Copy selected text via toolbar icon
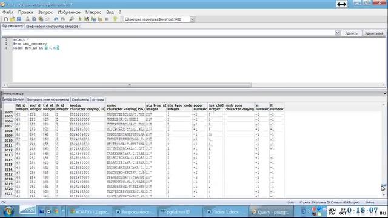The height and width of the screenshot is (218, 388). tap(34, 19)
